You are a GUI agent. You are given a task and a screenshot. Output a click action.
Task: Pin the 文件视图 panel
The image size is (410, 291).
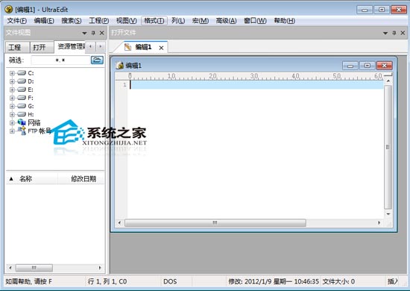click(x=93, y=33)
